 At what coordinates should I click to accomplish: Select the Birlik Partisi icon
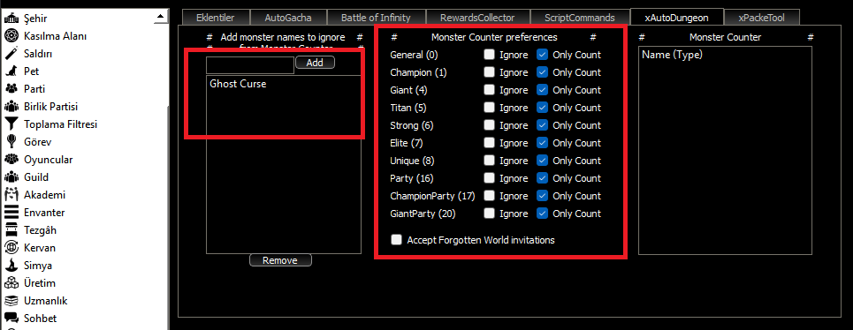coord(11,107)
